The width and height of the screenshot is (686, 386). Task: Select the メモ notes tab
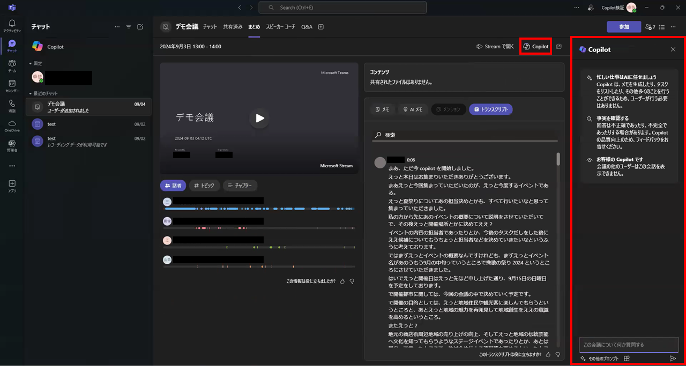383,109
